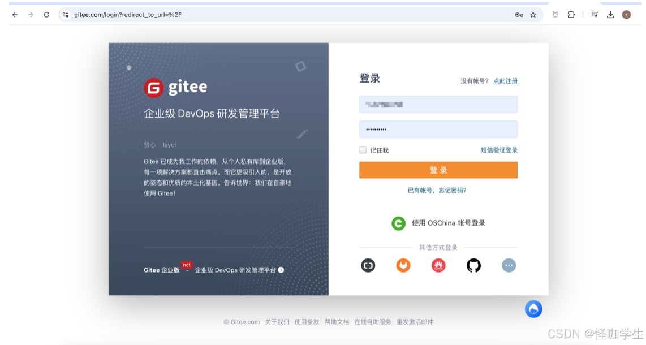Screen dimensions: 646x345
Task: Click the password input field
Action: [438, 130]
